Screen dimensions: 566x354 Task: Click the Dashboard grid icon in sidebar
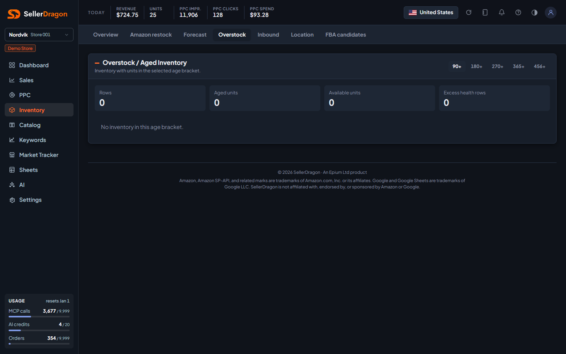tap(12, 65)
